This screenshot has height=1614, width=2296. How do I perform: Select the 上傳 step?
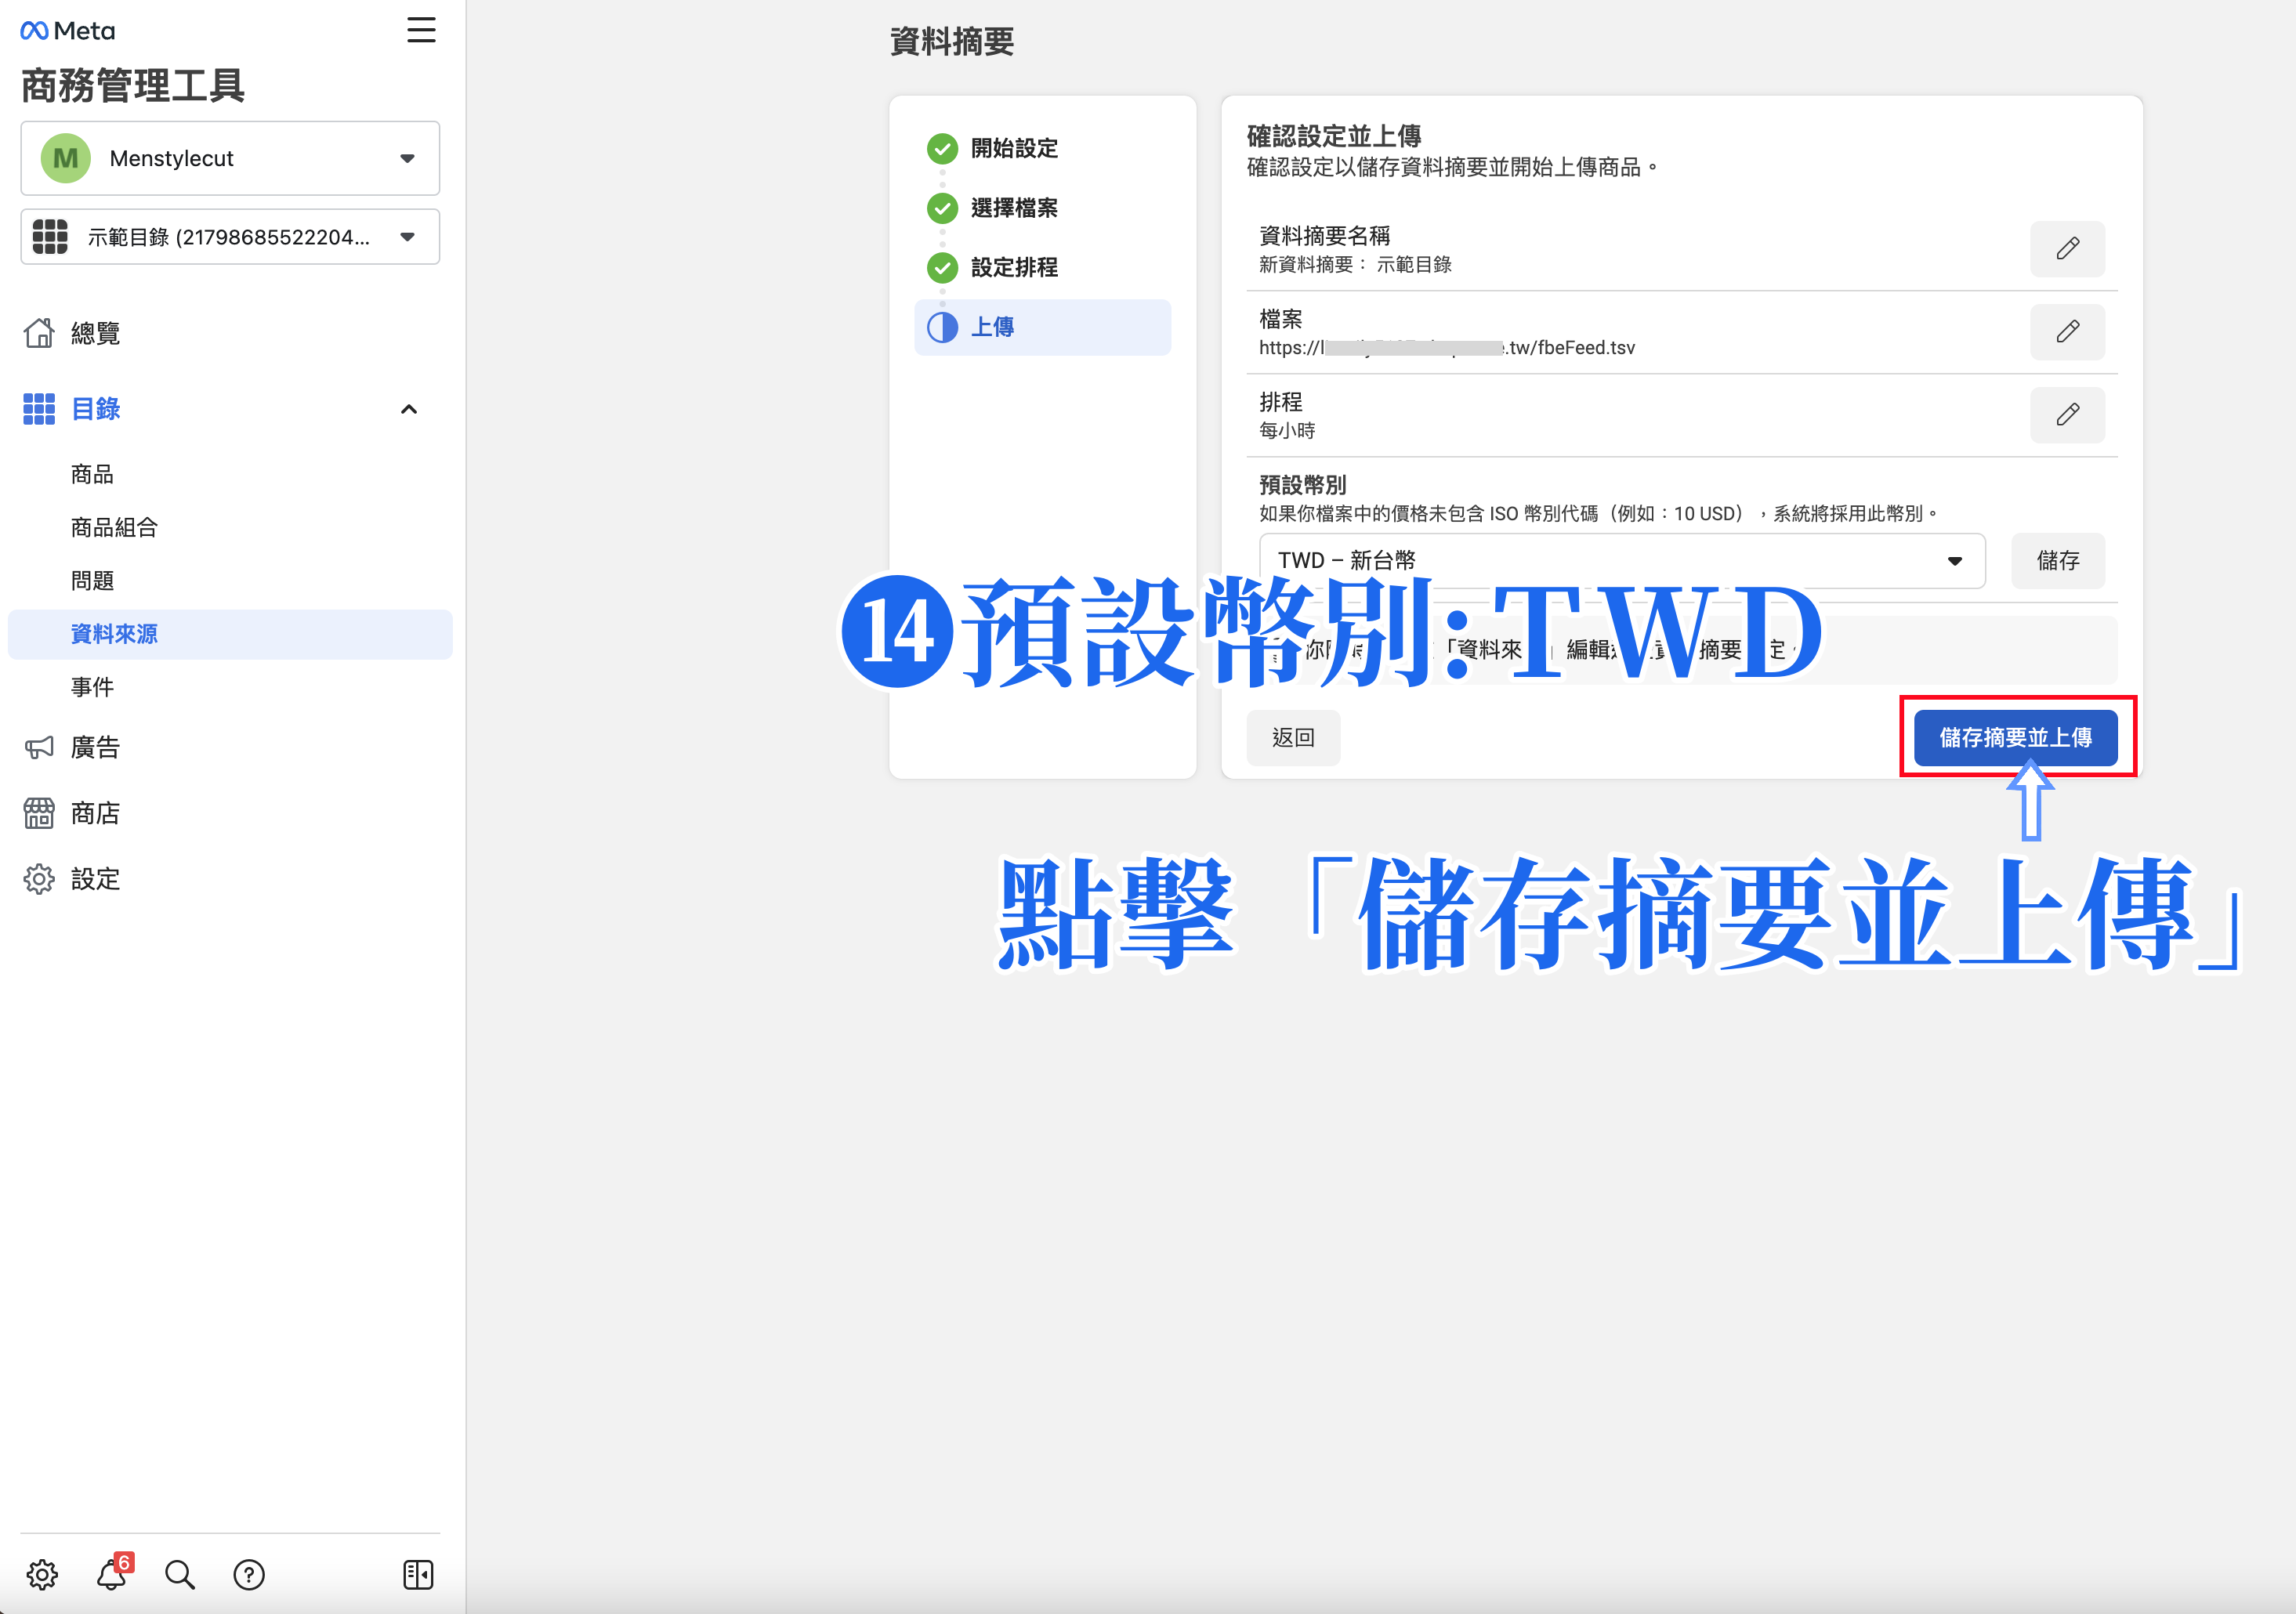[1043, 327]
